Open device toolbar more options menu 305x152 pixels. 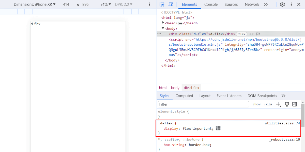149,5
